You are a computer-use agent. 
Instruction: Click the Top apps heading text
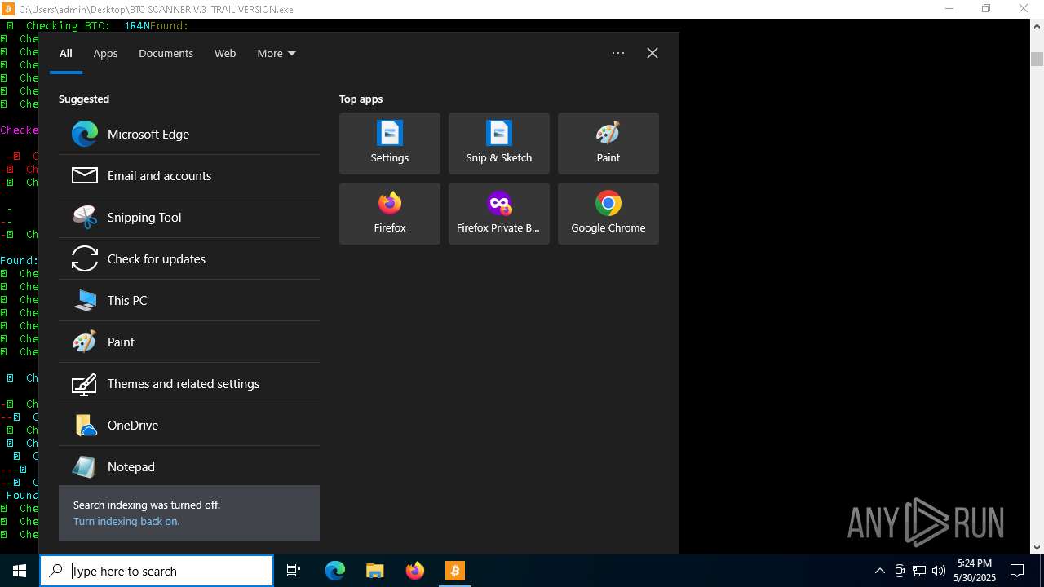(x=361, y=99)
